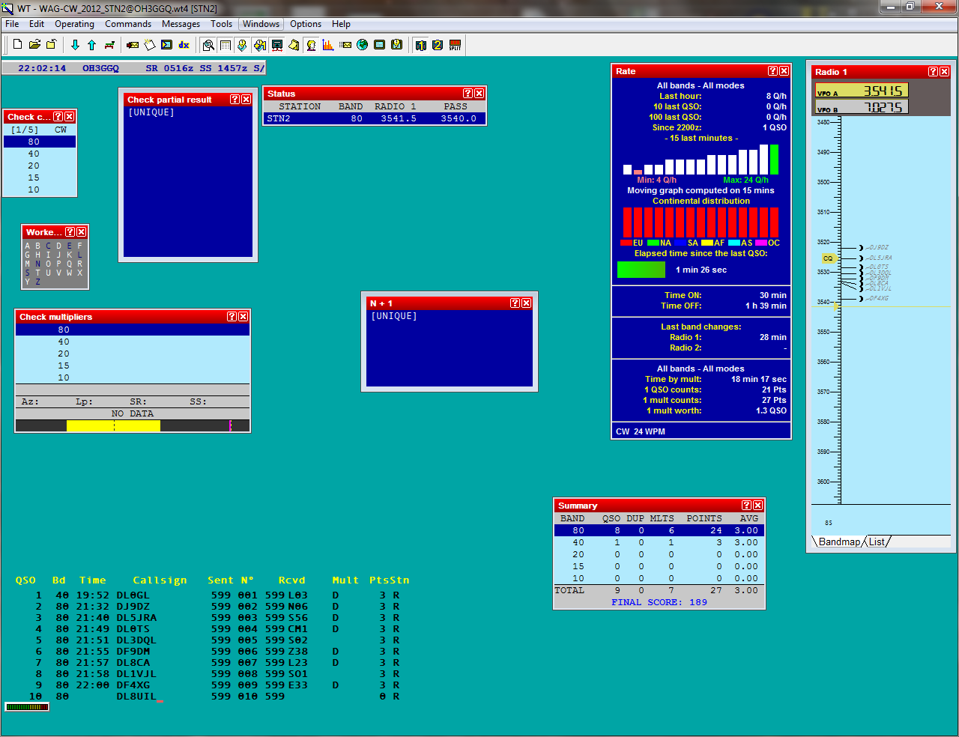Click the yellow bell toolbar icon

click(294, 45)
